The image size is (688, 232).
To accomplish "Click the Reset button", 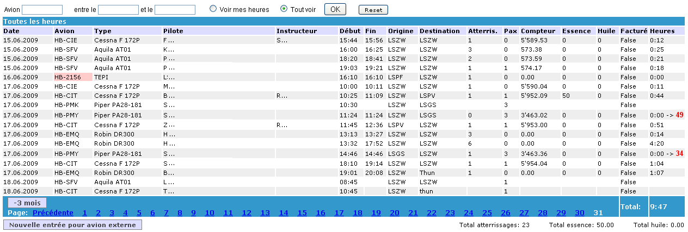I will pyautogui.click(x=373, y=10).
